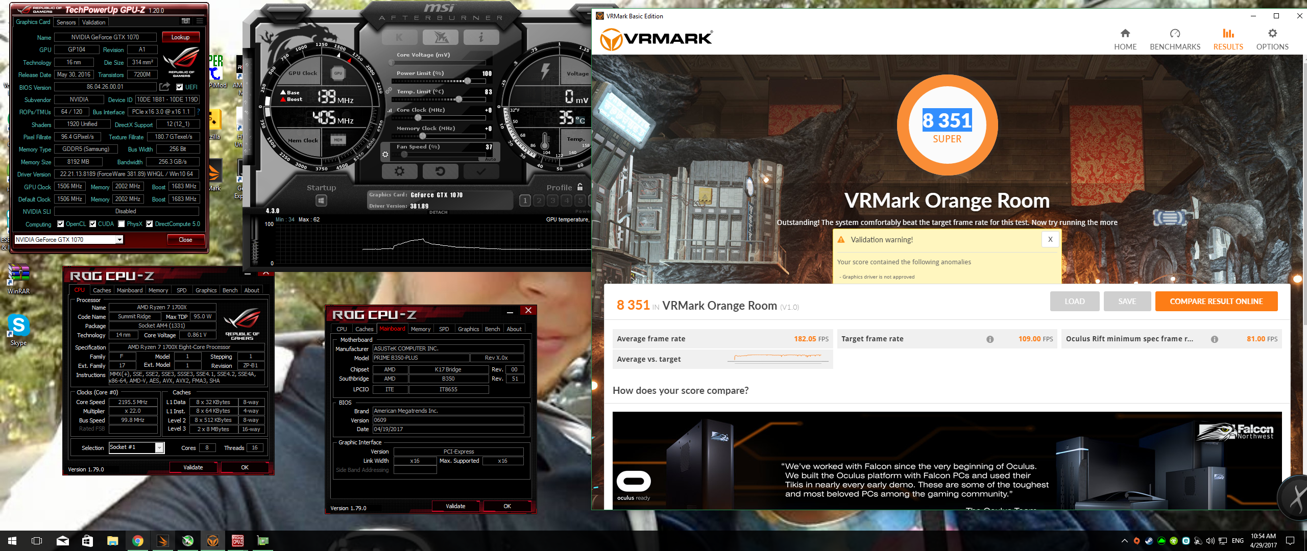The image size is (1307, 551).
Task: Toggle the CUDA checkbox
Action: click(x=93, y=224)
